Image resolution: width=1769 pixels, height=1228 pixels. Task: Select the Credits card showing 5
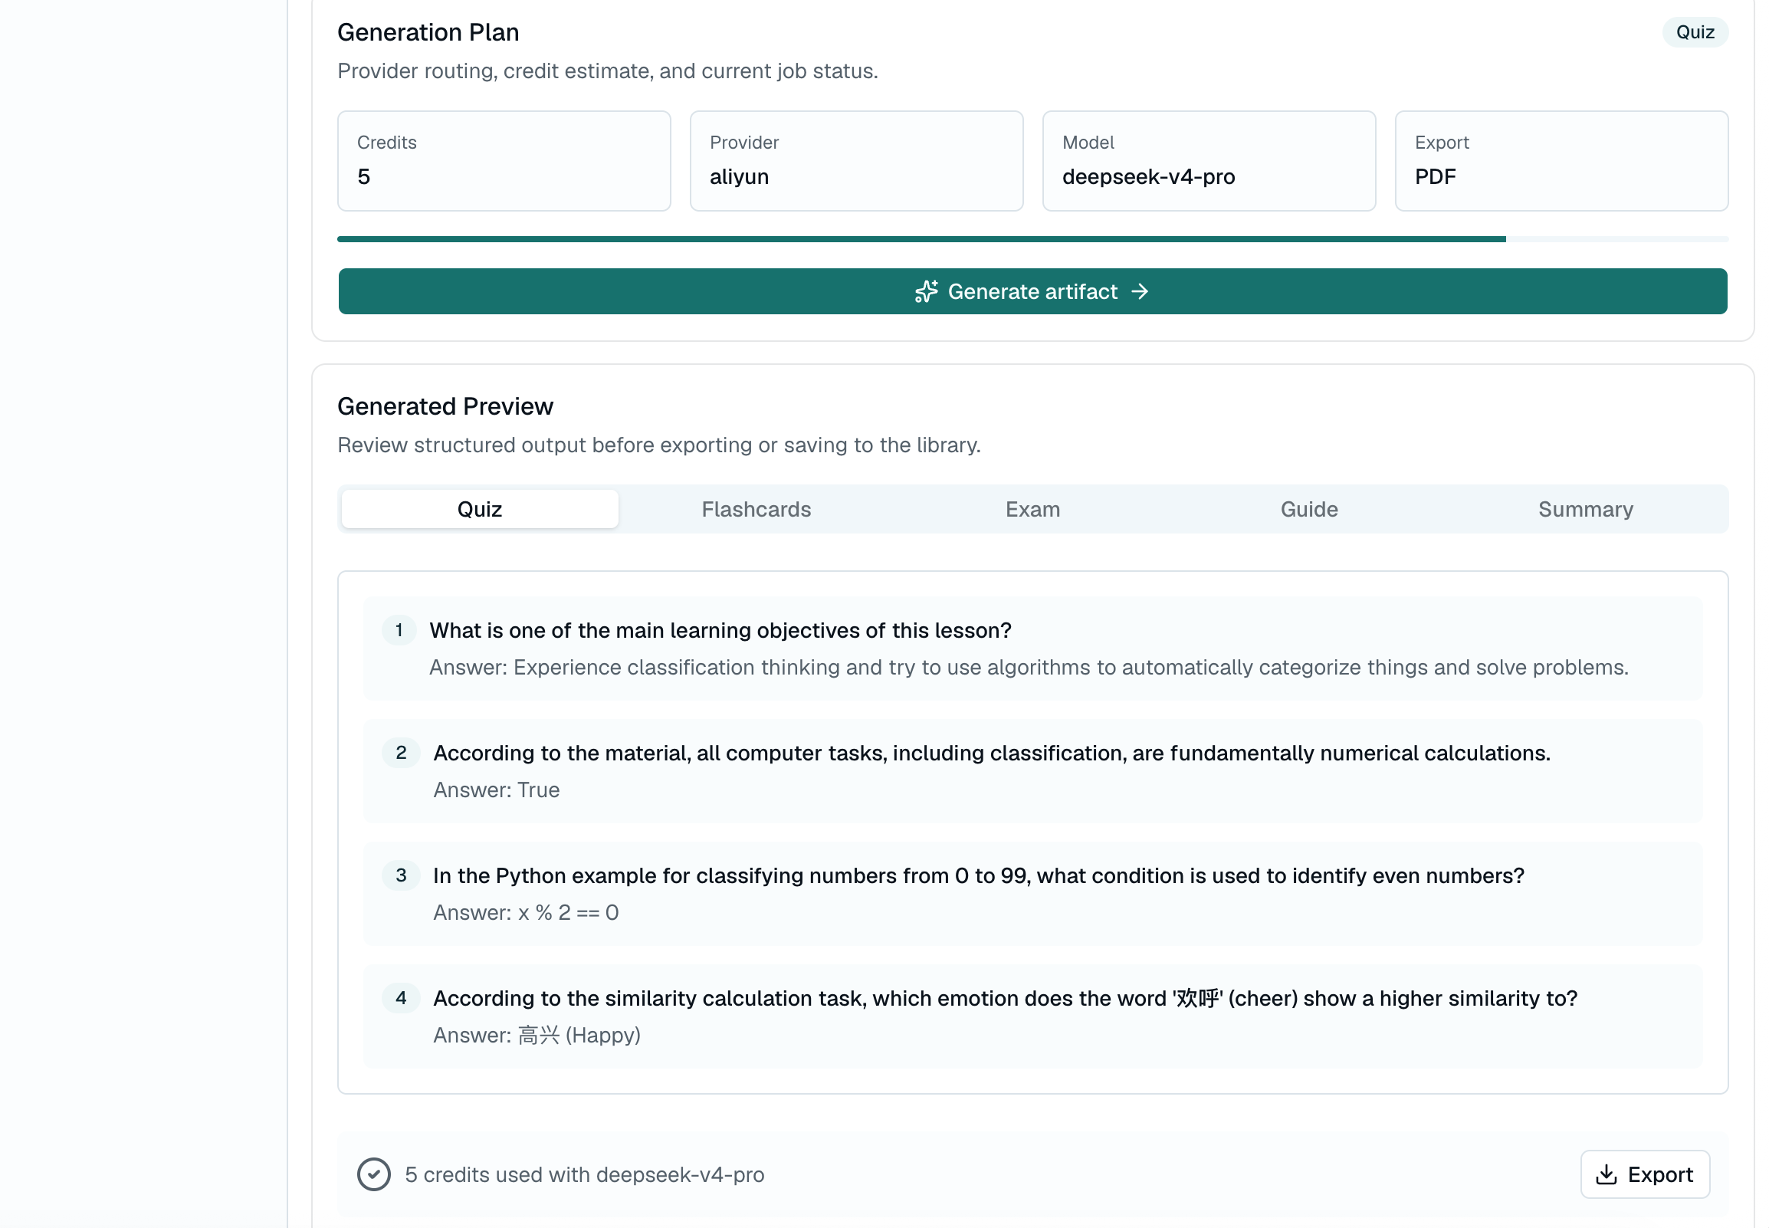(504, 161)
